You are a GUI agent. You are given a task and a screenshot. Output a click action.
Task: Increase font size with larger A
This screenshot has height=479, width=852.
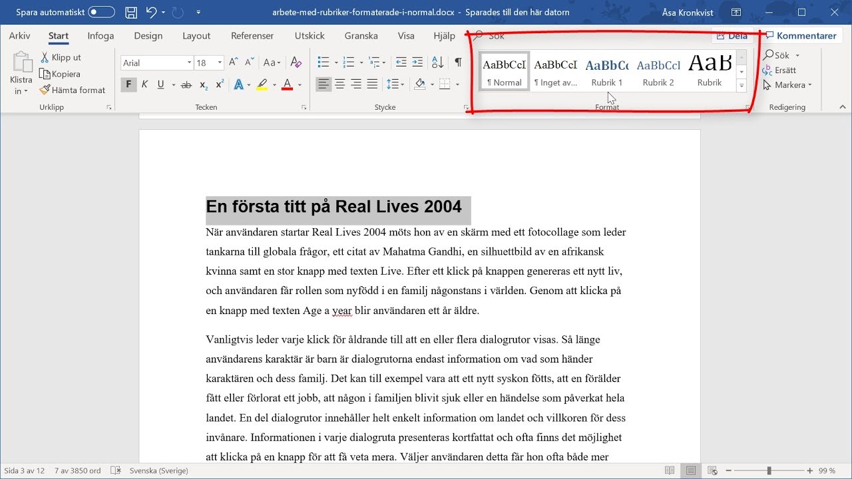pos(234,62)
